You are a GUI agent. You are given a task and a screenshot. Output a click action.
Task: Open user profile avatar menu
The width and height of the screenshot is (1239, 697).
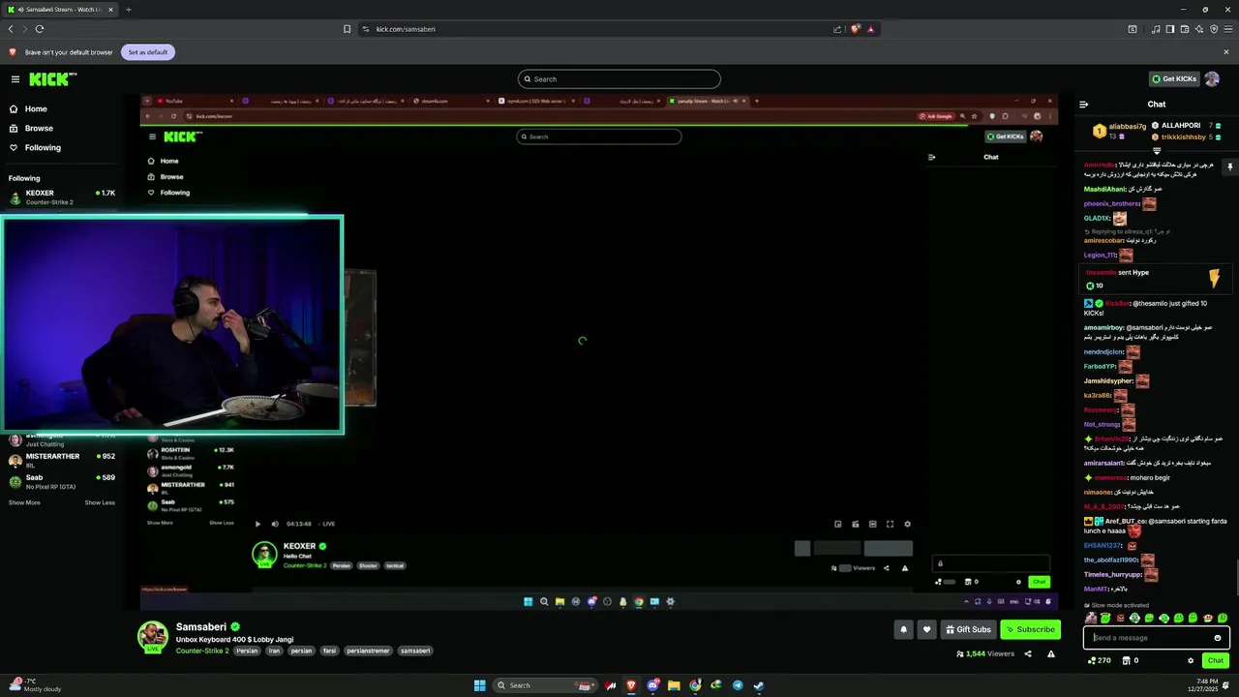[1212, 79]
